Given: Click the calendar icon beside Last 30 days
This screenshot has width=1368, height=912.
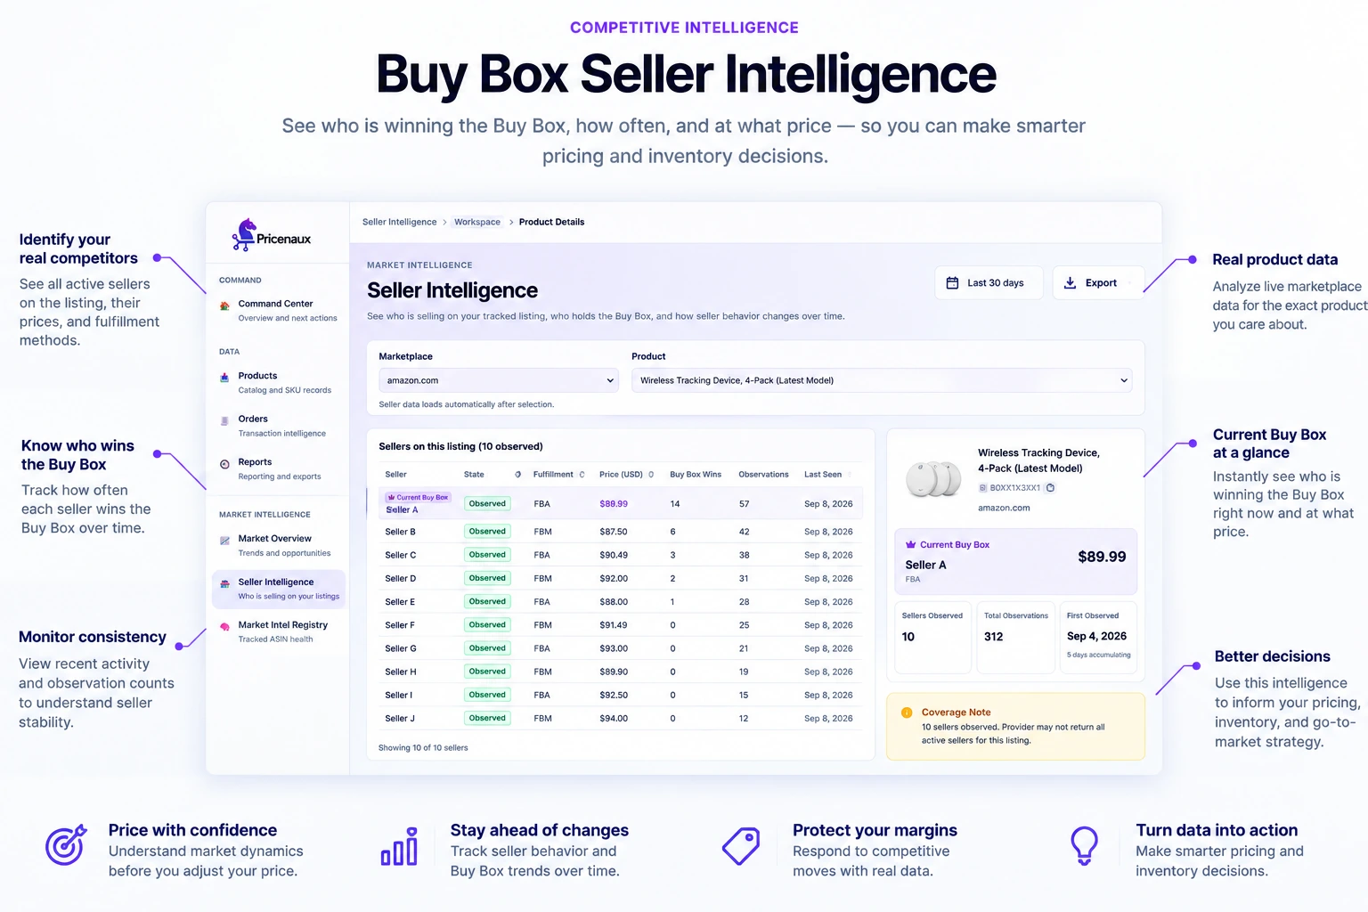Looking at the screenshot, I should coord(952,283).
